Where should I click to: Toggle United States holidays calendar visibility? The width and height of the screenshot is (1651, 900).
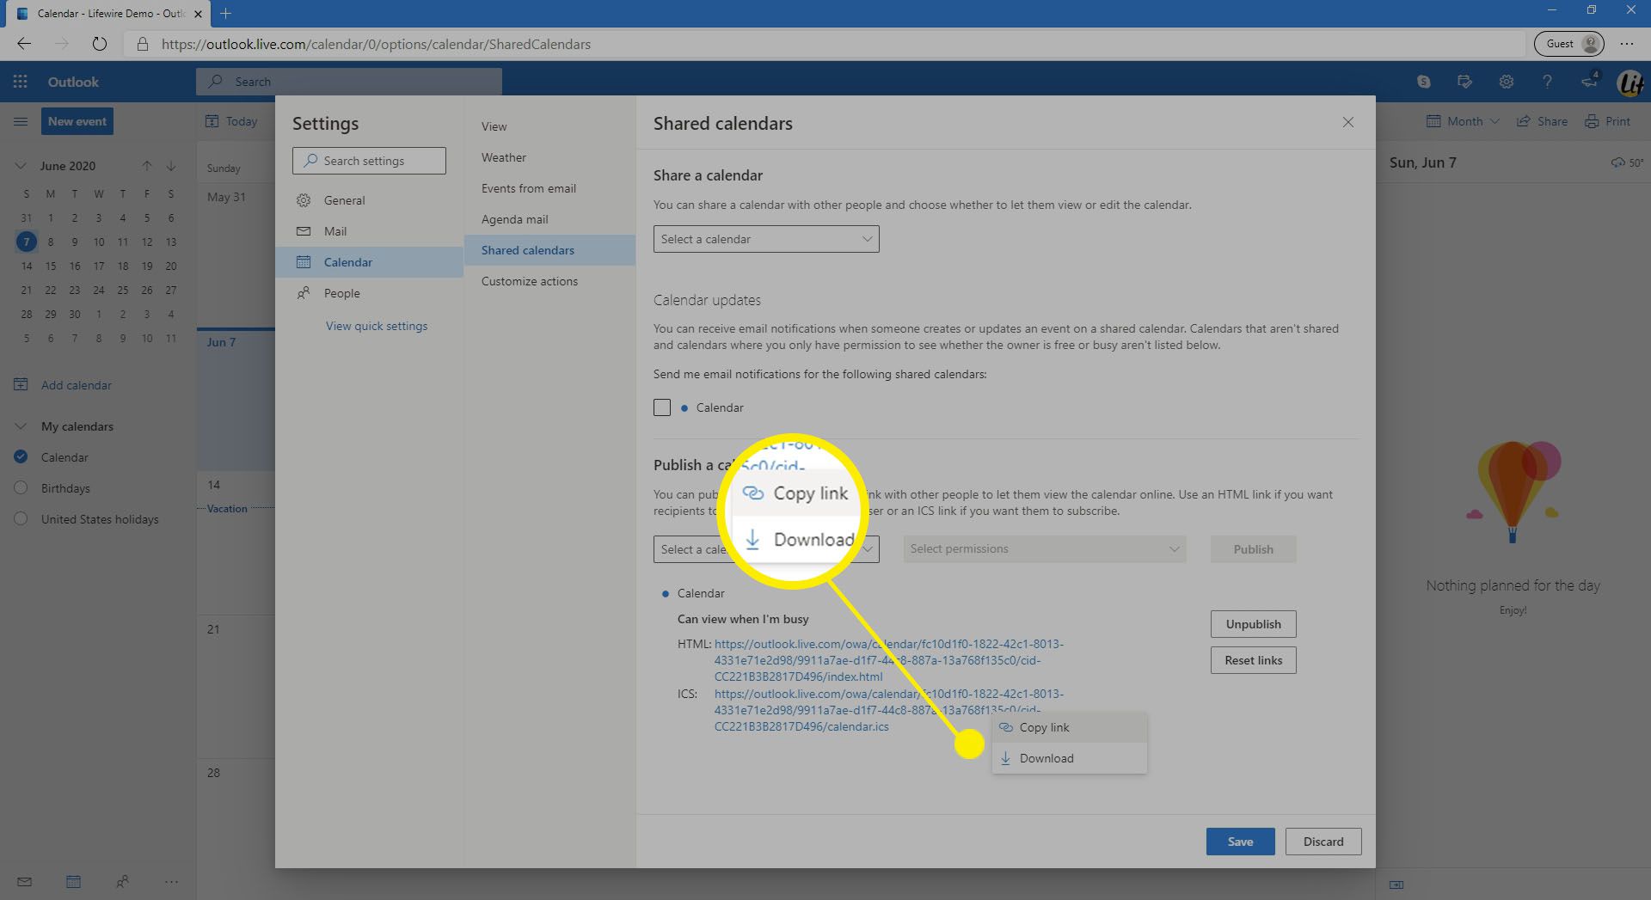[21, 519]
